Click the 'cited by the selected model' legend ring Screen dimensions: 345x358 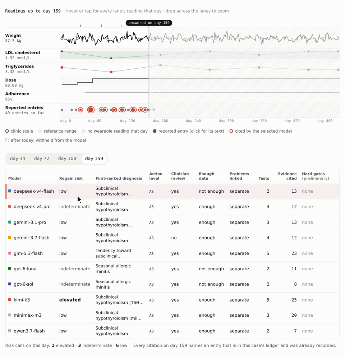(x=231, y=131)
